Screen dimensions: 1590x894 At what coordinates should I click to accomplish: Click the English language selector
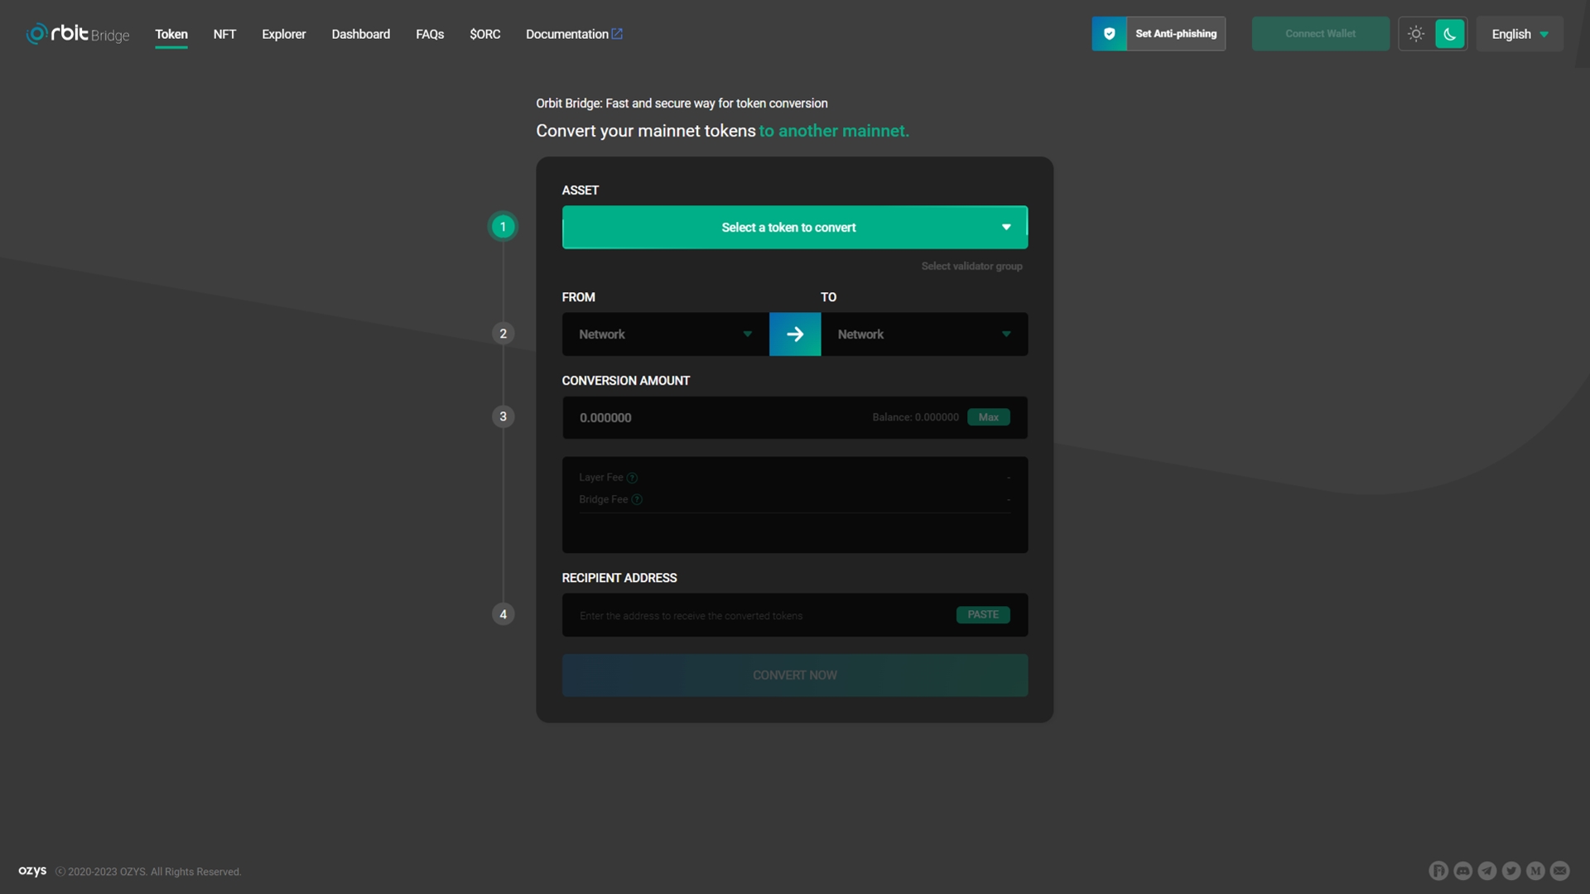pyautogui.click(x=1519, y=34)
